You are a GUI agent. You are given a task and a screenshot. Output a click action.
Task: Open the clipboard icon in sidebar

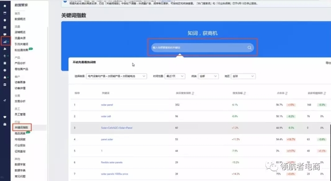pos(5,63)
